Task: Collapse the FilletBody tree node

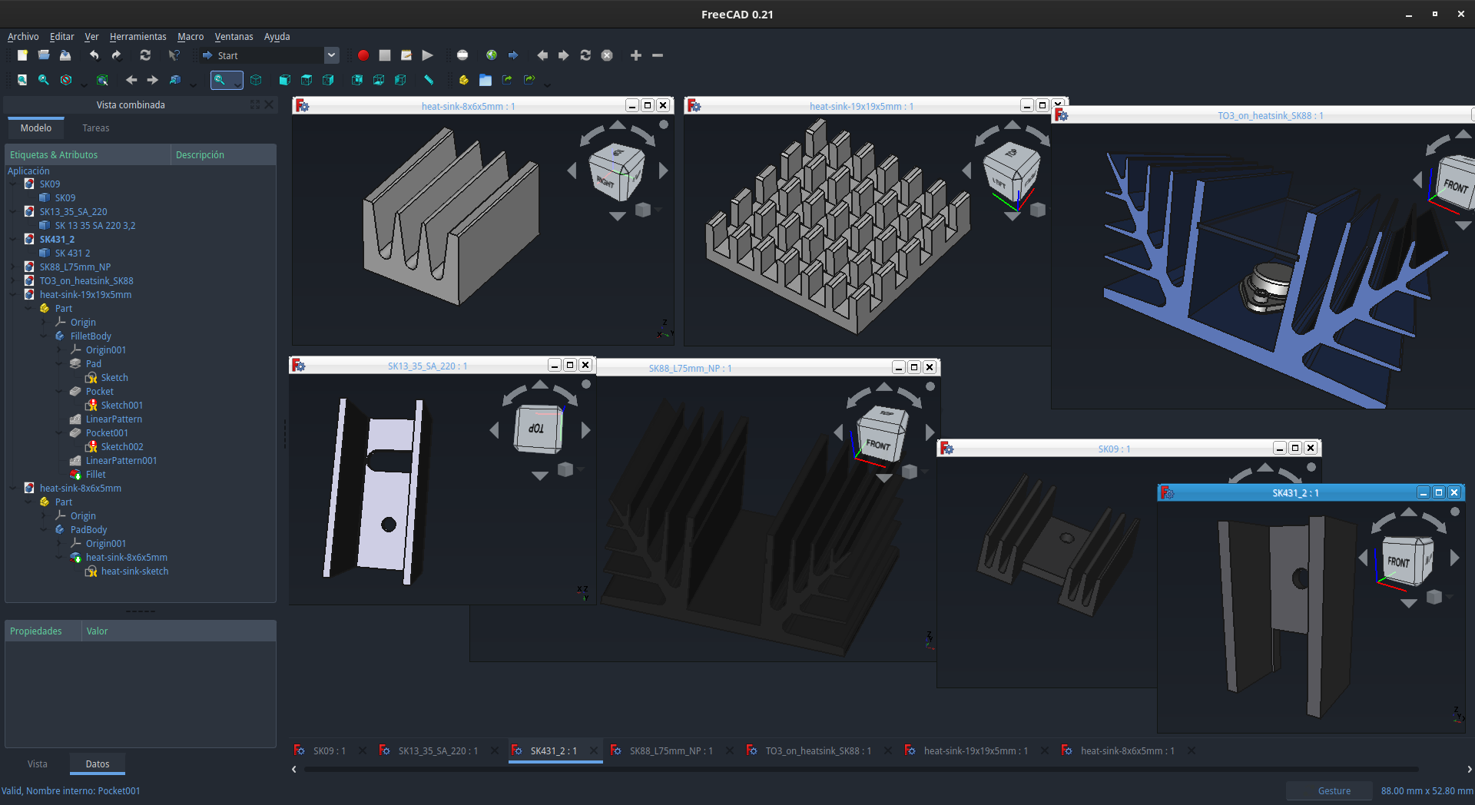Action: pos(44,336)
